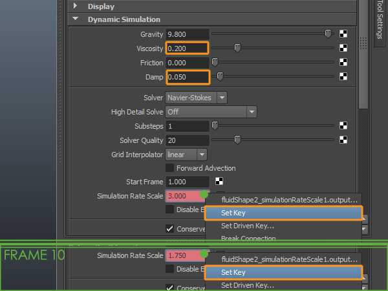388x291 pixels.
Task: Expand the Display section
Action: tap(76, 6)
